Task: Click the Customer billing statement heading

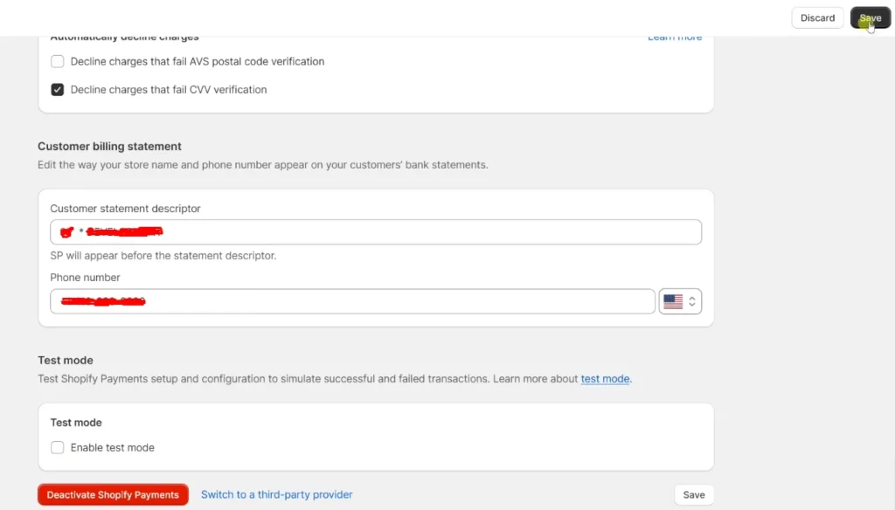Action: tap(109, 147)
